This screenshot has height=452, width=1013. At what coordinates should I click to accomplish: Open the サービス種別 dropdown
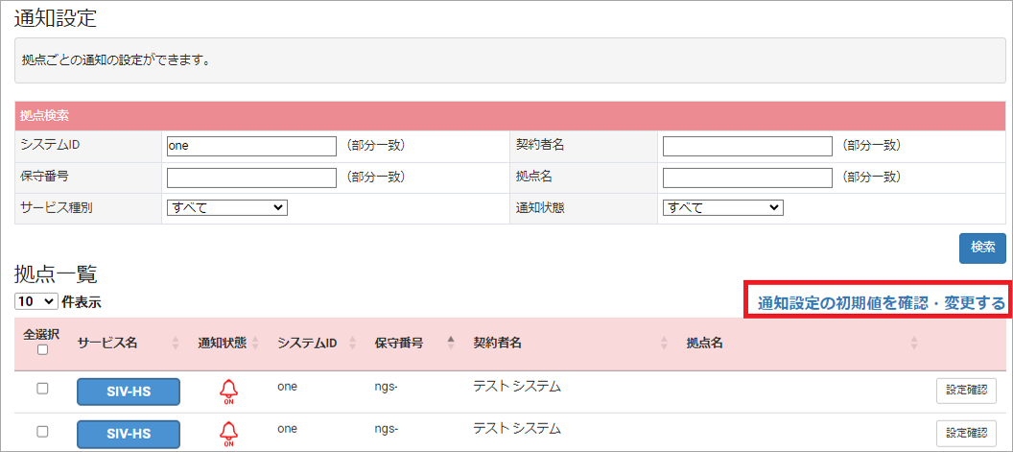226,208
